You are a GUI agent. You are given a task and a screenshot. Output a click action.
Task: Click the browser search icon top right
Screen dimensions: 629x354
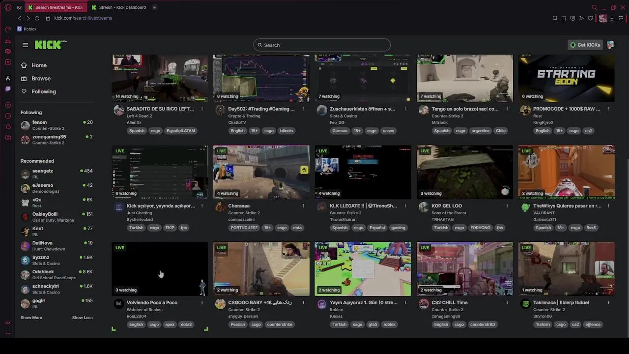pos(594,7)
